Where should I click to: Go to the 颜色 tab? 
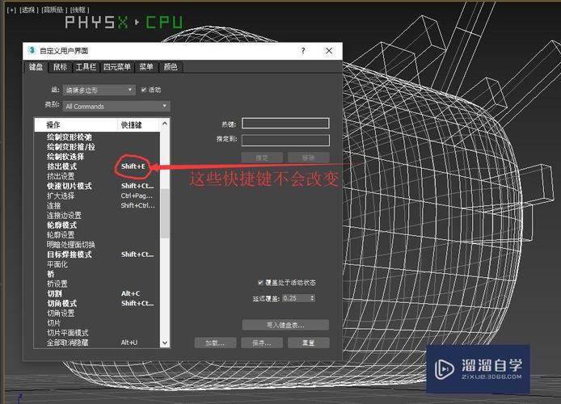point(171,67)
